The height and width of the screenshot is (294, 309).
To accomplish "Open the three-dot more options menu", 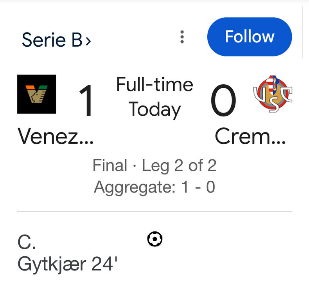I will click(x=182, y=37).
